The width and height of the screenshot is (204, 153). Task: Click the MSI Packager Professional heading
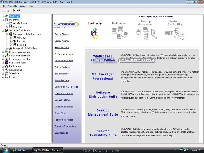(103, 76)
